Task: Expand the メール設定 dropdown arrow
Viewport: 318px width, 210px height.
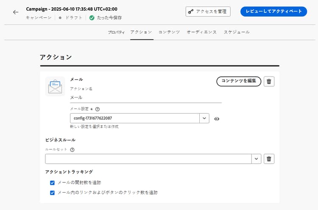Action: pos(204,118)
